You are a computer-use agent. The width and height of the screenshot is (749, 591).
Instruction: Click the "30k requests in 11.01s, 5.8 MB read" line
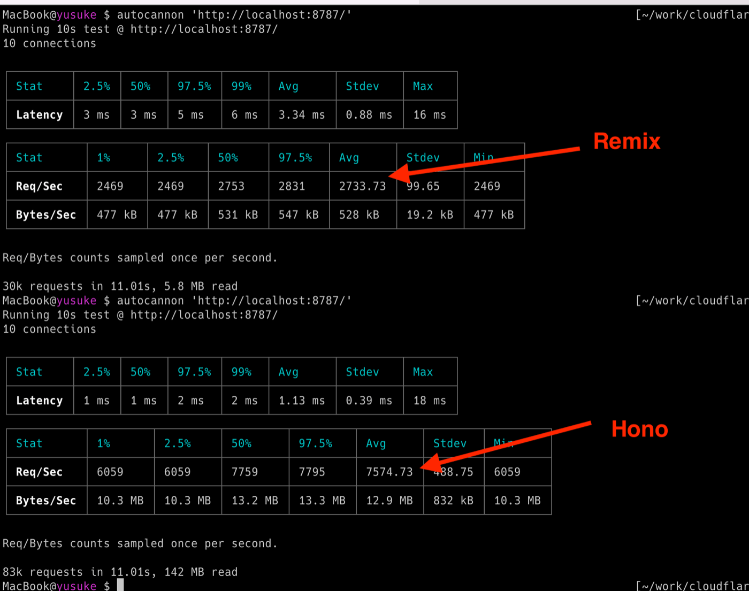pos(120,286)
